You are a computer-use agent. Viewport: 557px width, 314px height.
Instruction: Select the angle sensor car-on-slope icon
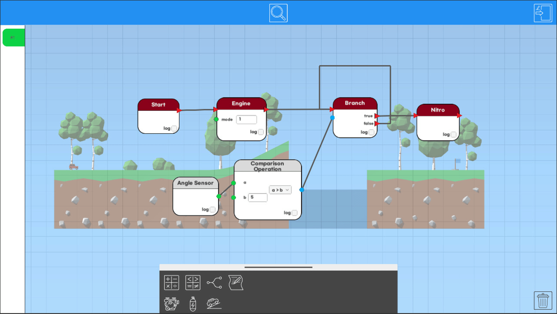click(214, 304)
